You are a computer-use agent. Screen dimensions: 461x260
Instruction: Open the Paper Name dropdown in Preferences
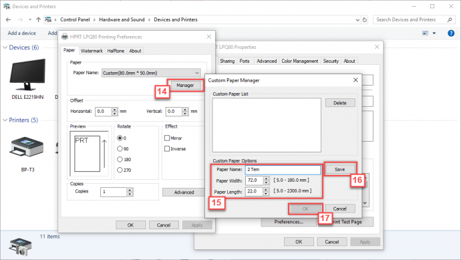coord(152,73)
